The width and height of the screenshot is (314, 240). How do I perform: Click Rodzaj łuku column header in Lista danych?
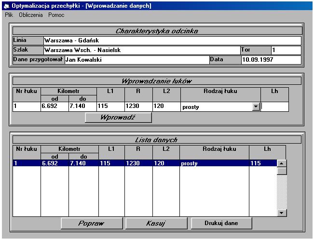coord(214,152)
